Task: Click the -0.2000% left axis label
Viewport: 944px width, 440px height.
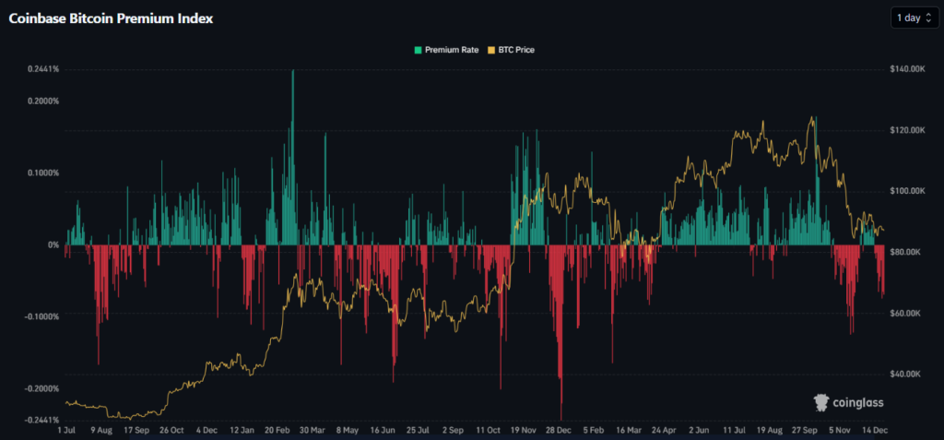Action: coord(42,388)
